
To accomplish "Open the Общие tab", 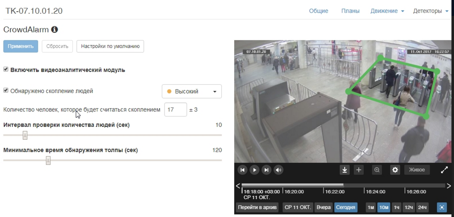I will (318, 11).
